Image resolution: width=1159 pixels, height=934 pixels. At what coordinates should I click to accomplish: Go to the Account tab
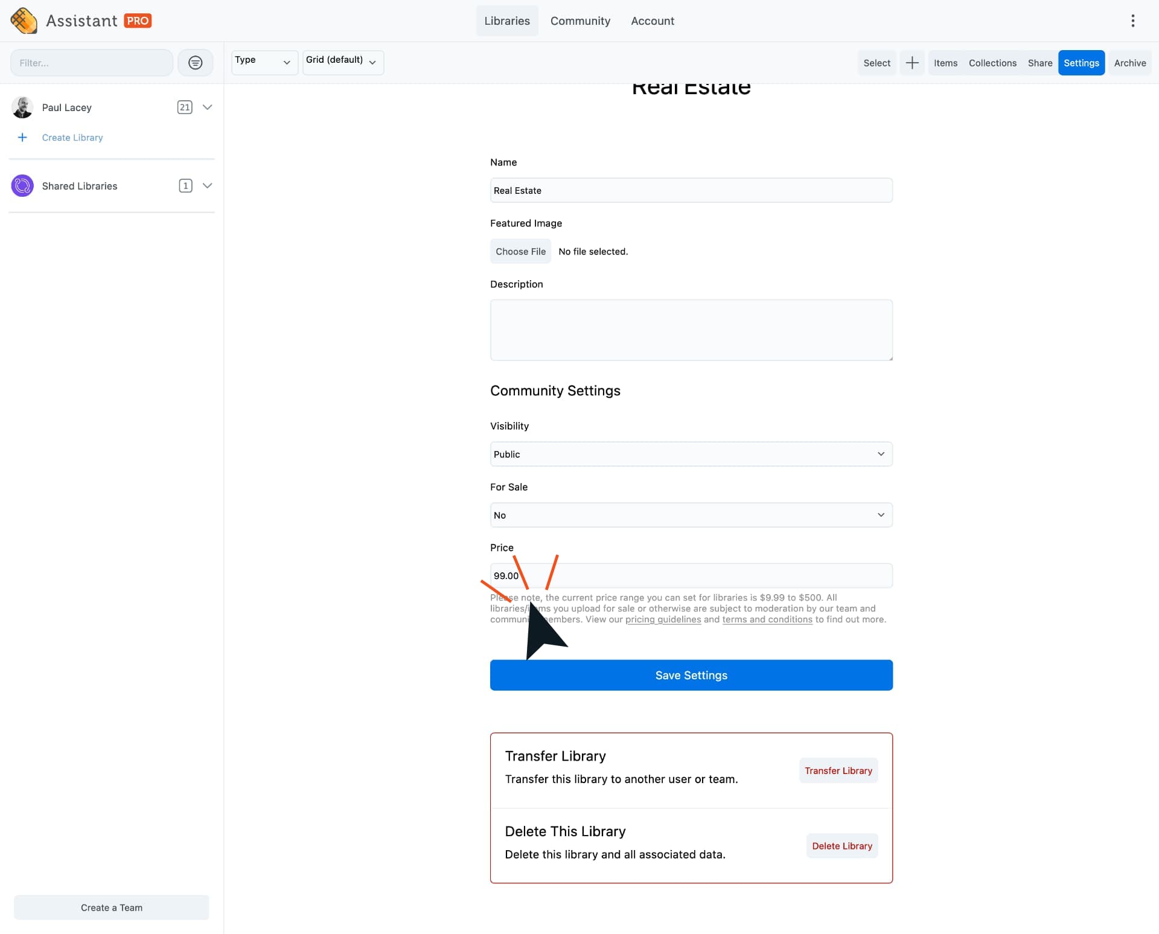(x=653, y=21)
